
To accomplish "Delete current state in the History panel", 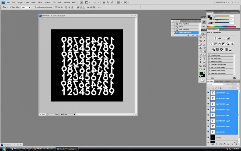I will pos(197,35).
